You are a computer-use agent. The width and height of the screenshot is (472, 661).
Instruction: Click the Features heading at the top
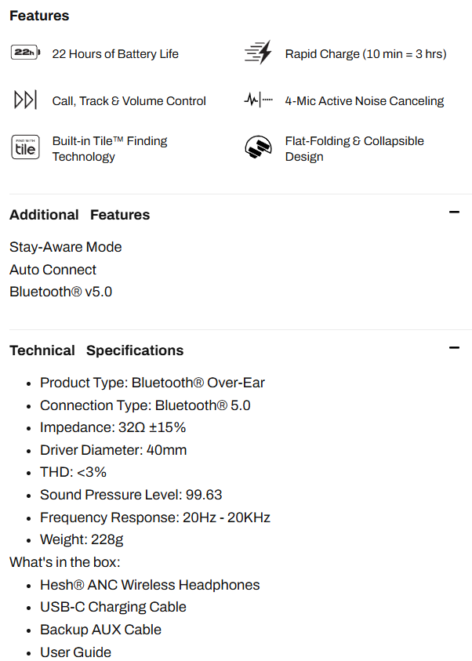(39, 16)
